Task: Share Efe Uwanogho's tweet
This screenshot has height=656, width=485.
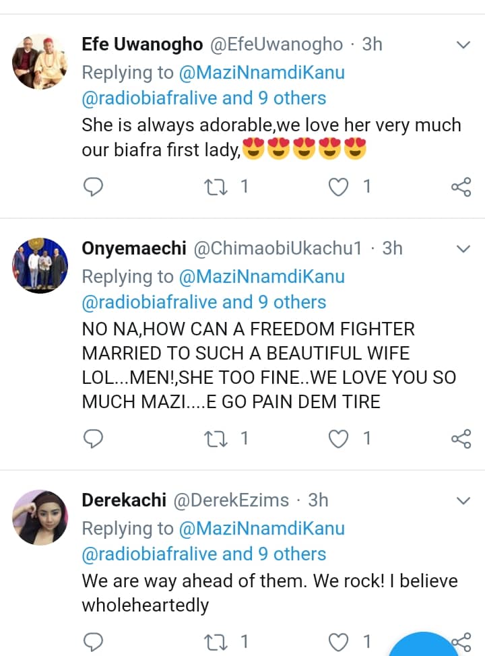Action: point(461,187)
